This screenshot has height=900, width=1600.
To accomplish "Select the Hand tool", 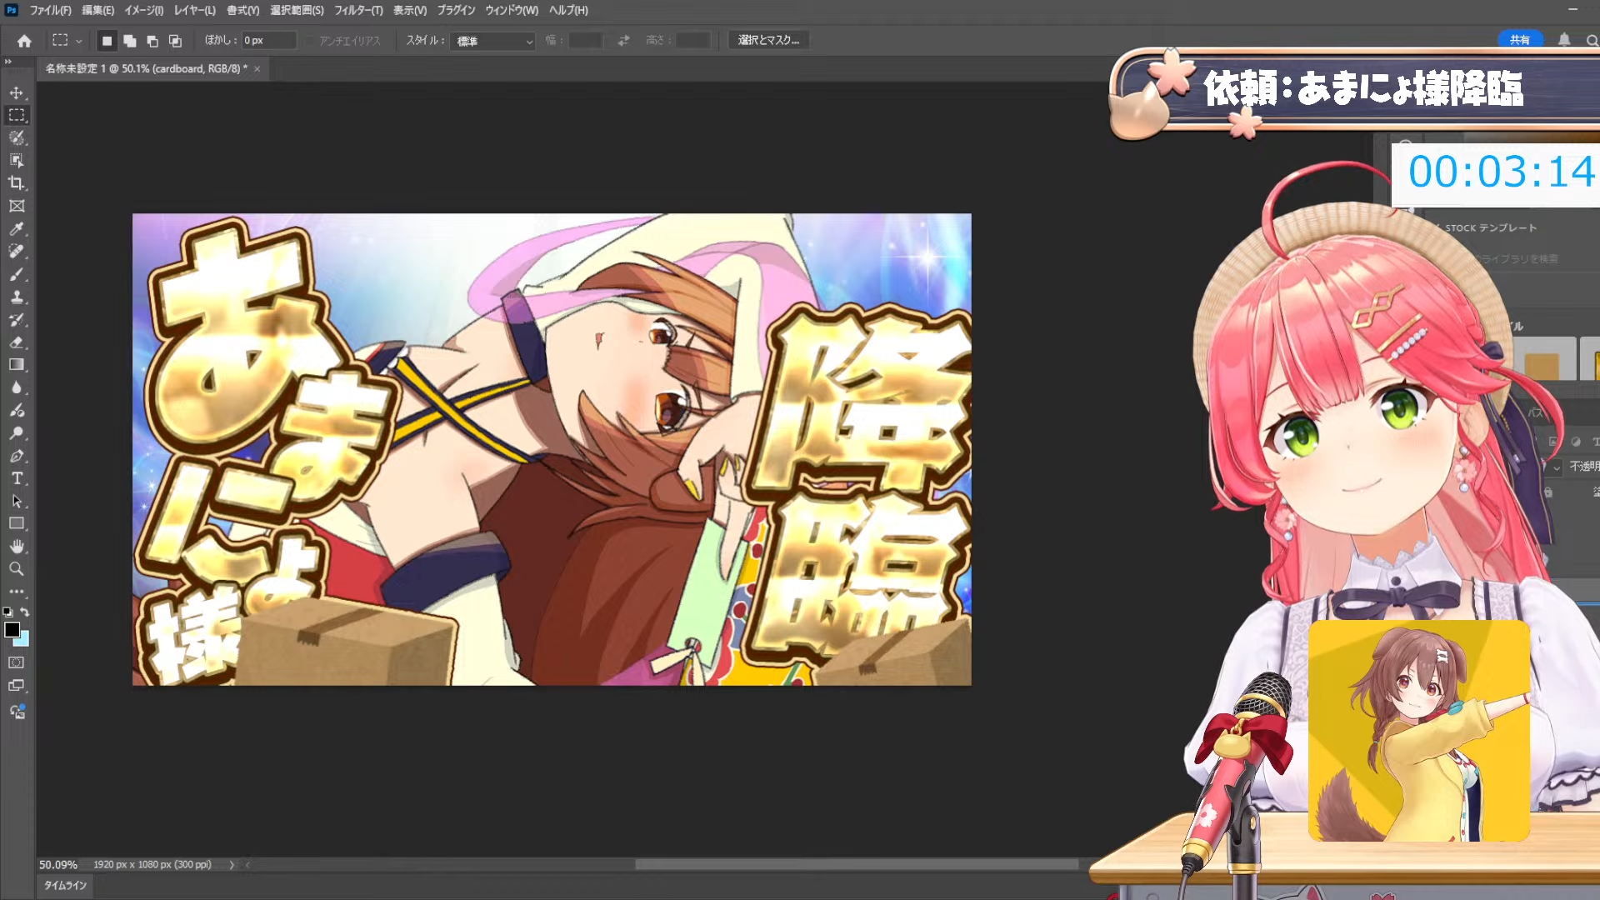I will pos(17,547).
